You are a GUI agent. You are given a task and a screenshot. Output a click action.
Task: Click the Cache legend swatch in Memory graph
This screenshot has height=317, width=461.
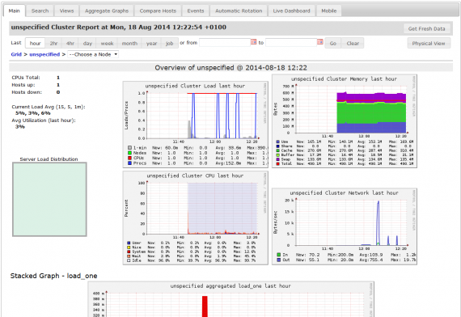(x=278, y=150)
